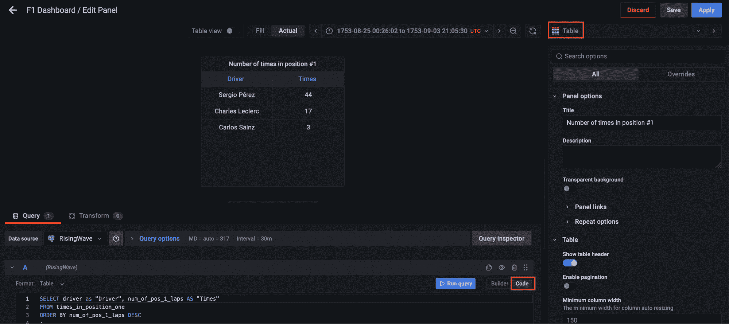Click the ORDER BY code line
The image size is (729, 324).
pos(90,315)
